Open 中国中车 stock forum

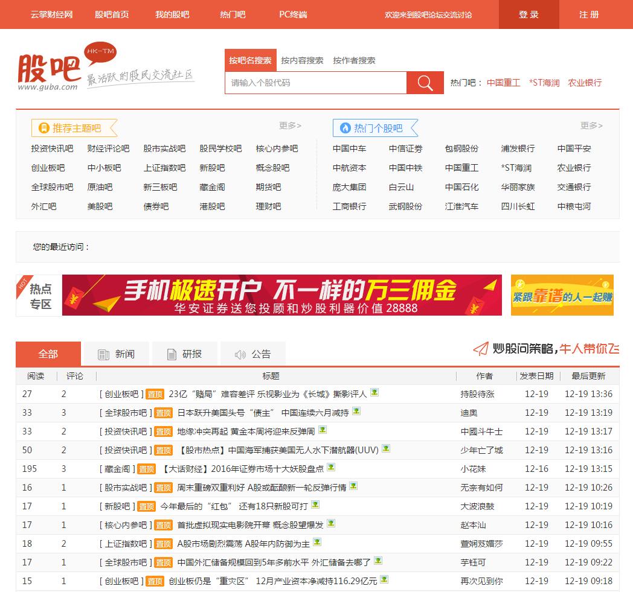350,148
